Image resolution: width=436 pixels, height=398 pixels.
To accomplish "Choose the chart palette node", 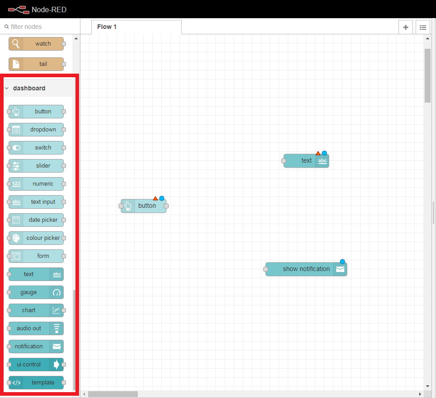I will coord(36,310).
